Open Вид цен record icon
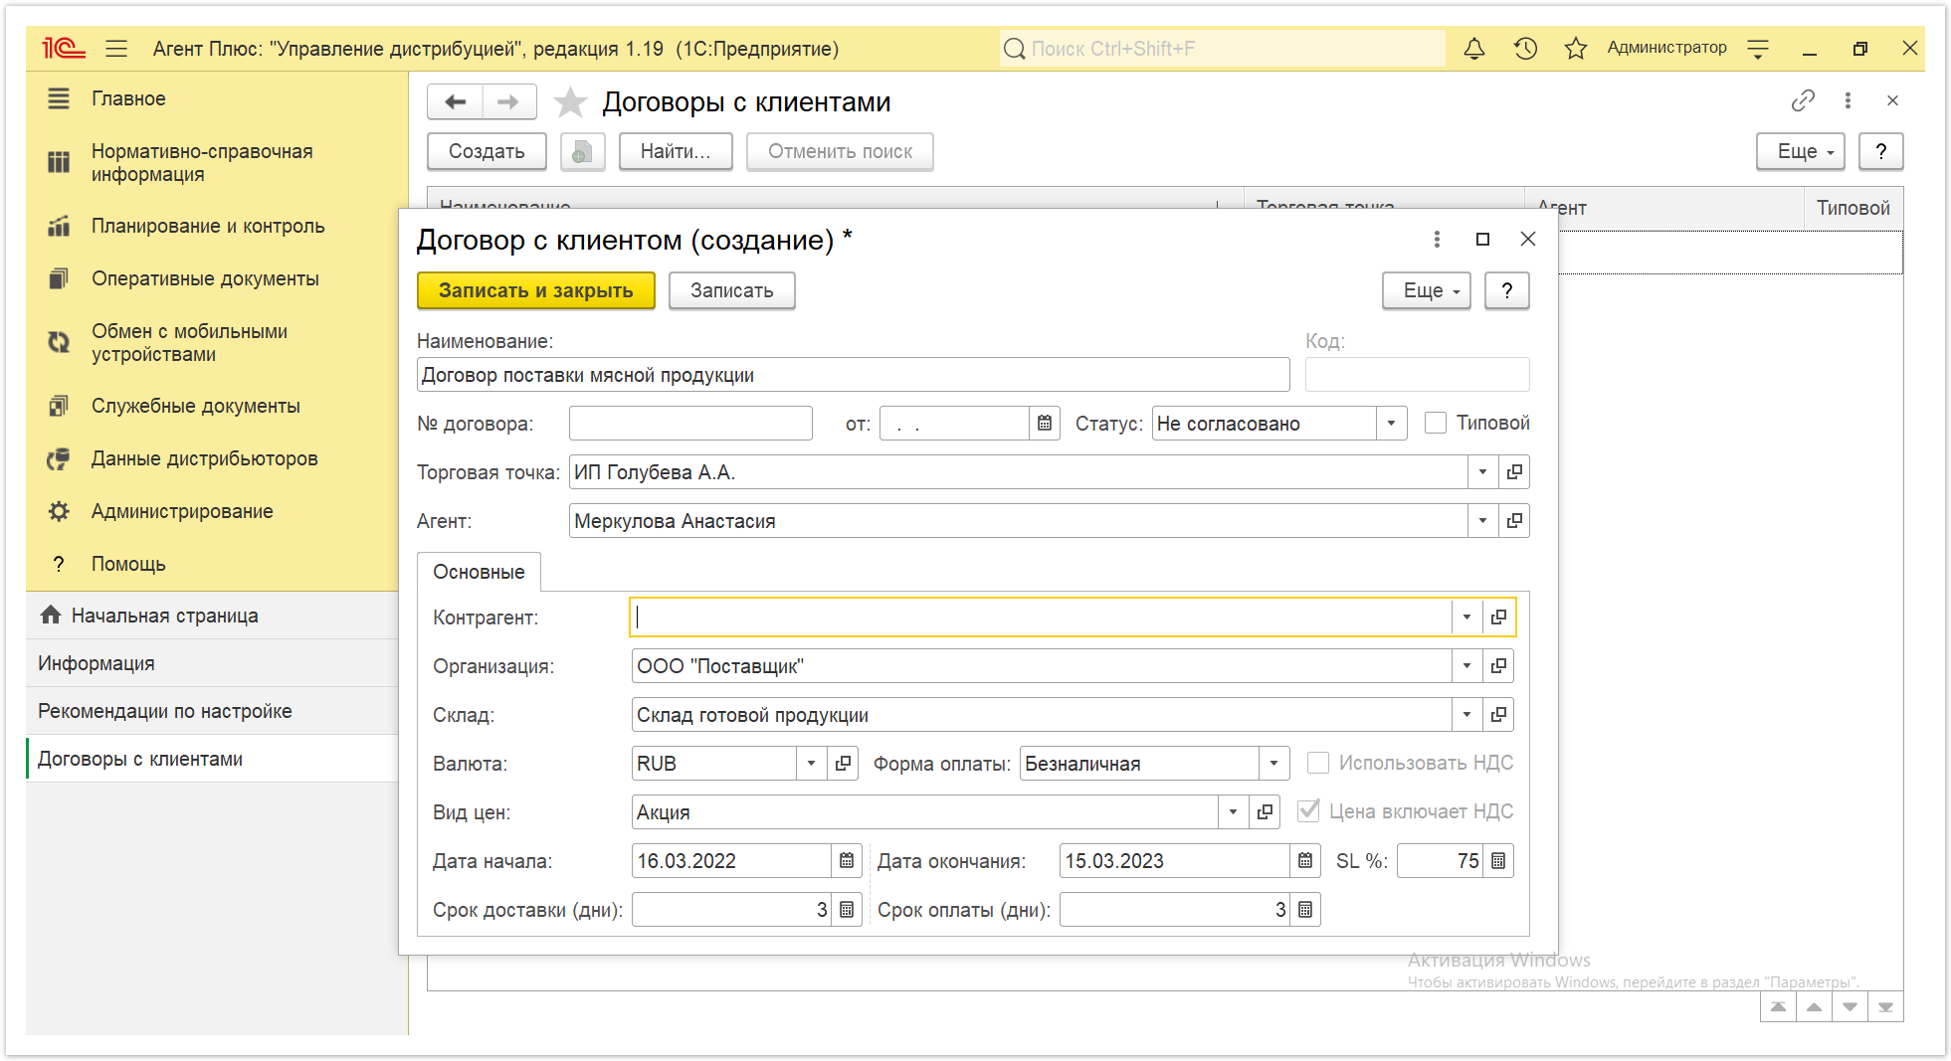The image size is (1951, 1061). click(1265, 812)
